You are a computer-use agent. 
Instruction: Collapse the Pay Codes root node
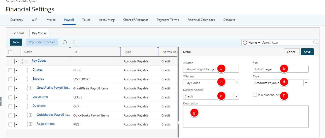(x=26, y=61)
